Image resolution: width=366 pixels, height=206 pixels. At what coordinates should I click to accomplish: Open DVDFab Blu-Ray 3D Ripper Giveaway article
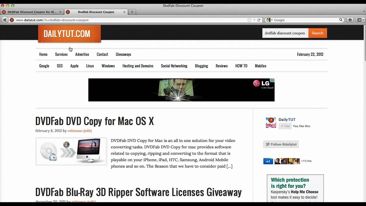139,192
